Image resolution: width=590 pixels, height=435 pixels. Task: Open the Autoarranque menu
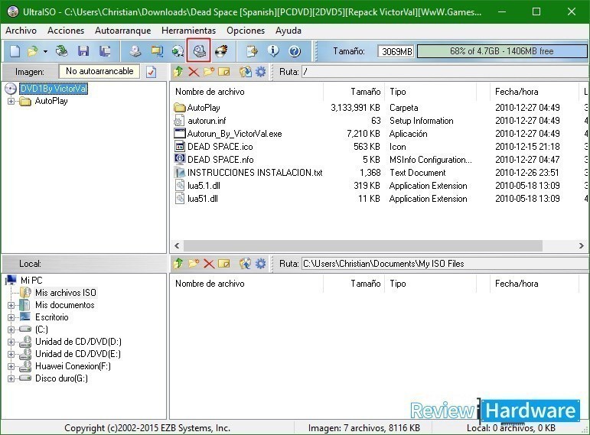click(123, 31)
